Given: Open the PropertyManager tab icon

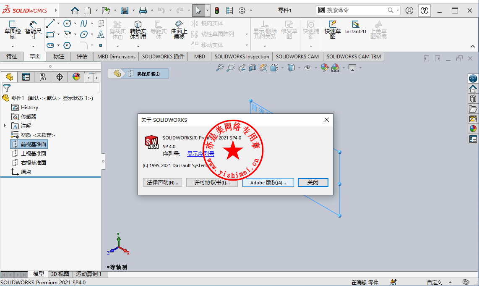Looking at the screenshot, I should tap(26, 77).
